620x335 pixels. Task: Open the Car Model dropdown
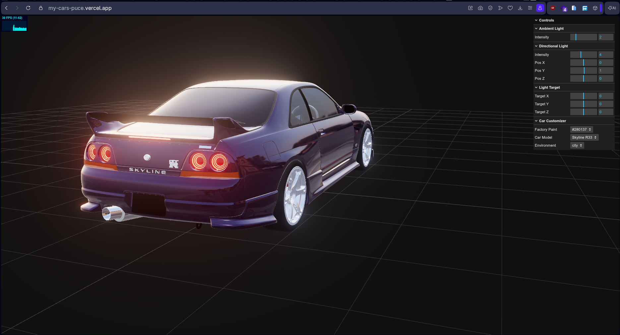[584, 137]
